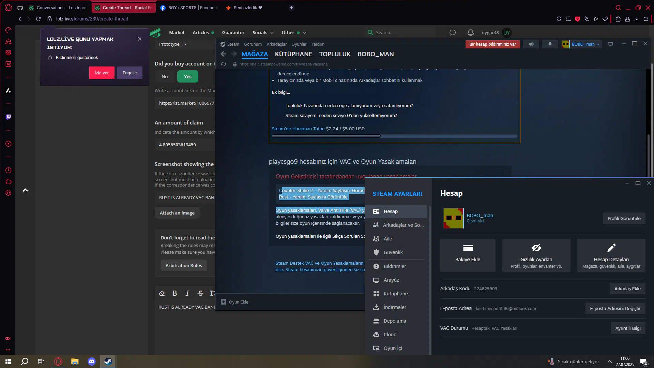This screenshot has width=654, height=368.
Task: Click the eraser remove-formatting editor icon
Action: pyautogui.click(x=162, y=293)
